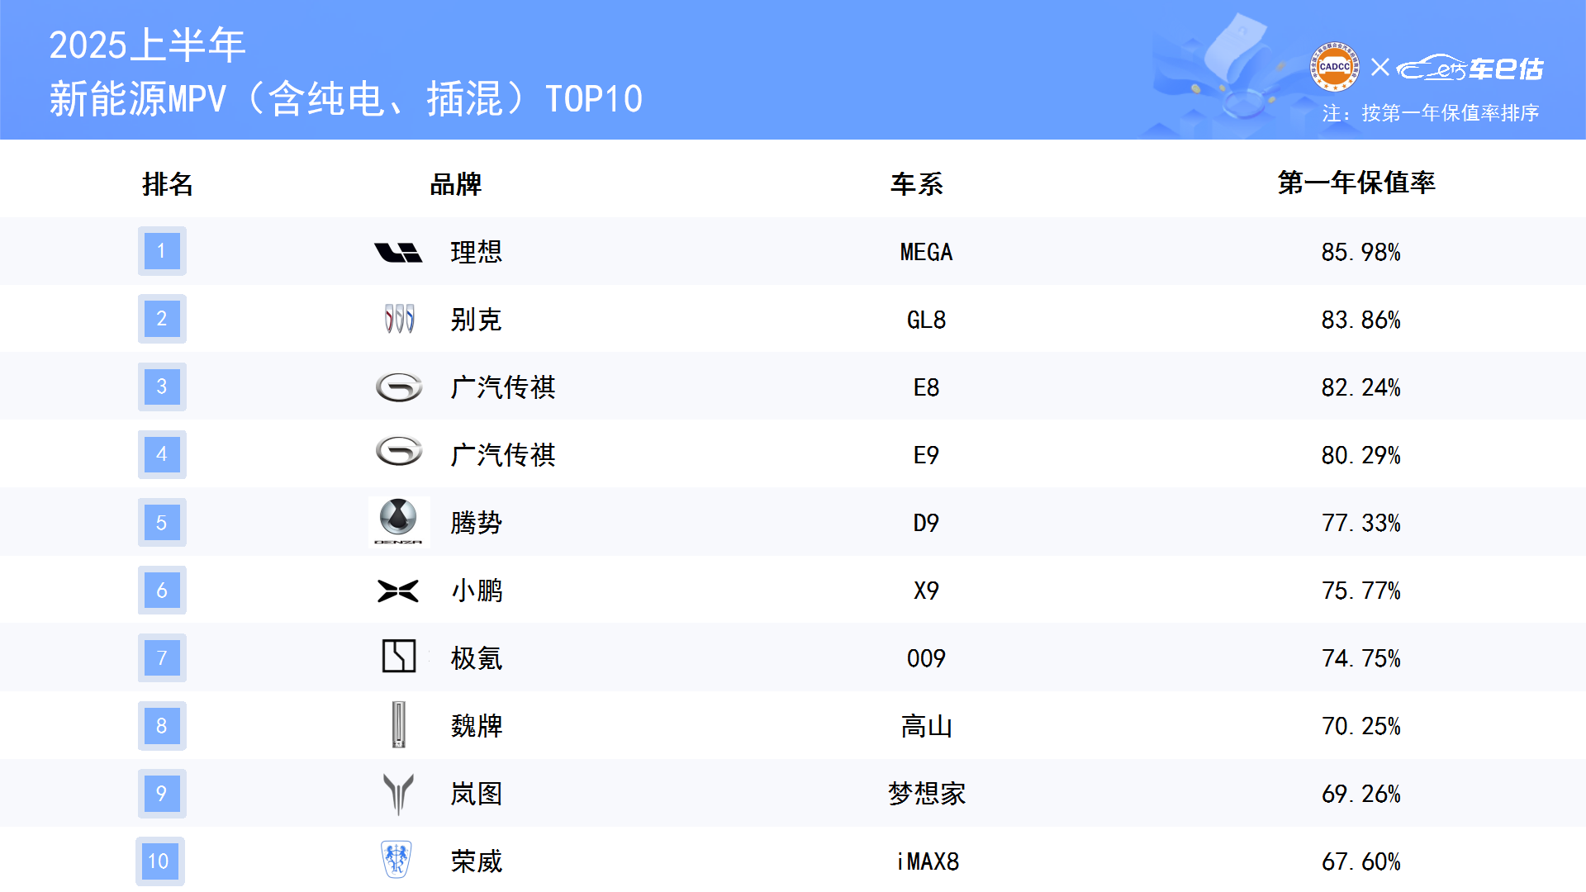Click the model name E9
Screen dimensions: 1586x892
(926, 455)
